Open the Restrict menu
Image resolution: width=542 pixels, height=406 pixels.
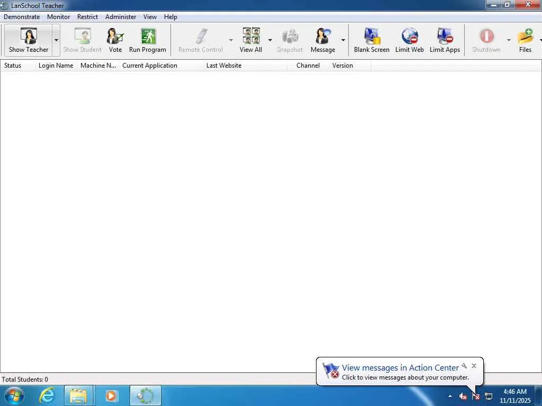pos(87,17)
